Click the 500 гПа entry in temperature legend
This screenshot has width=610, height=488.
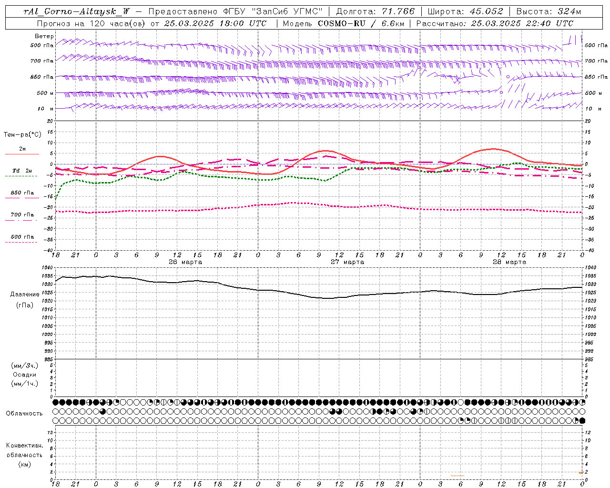22,236
